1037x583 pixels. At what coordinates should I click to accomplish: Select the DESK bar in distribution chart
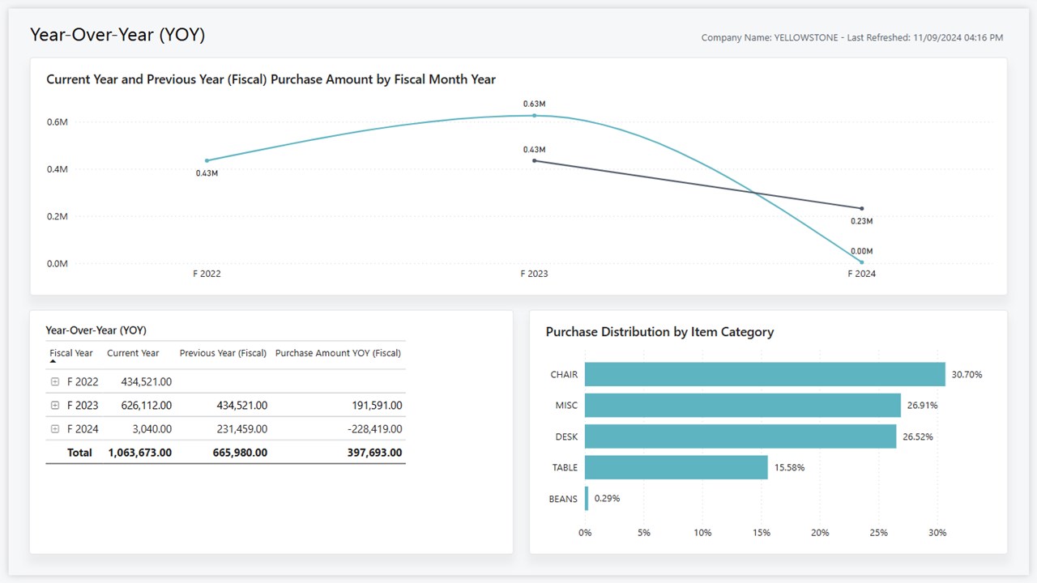740,436
